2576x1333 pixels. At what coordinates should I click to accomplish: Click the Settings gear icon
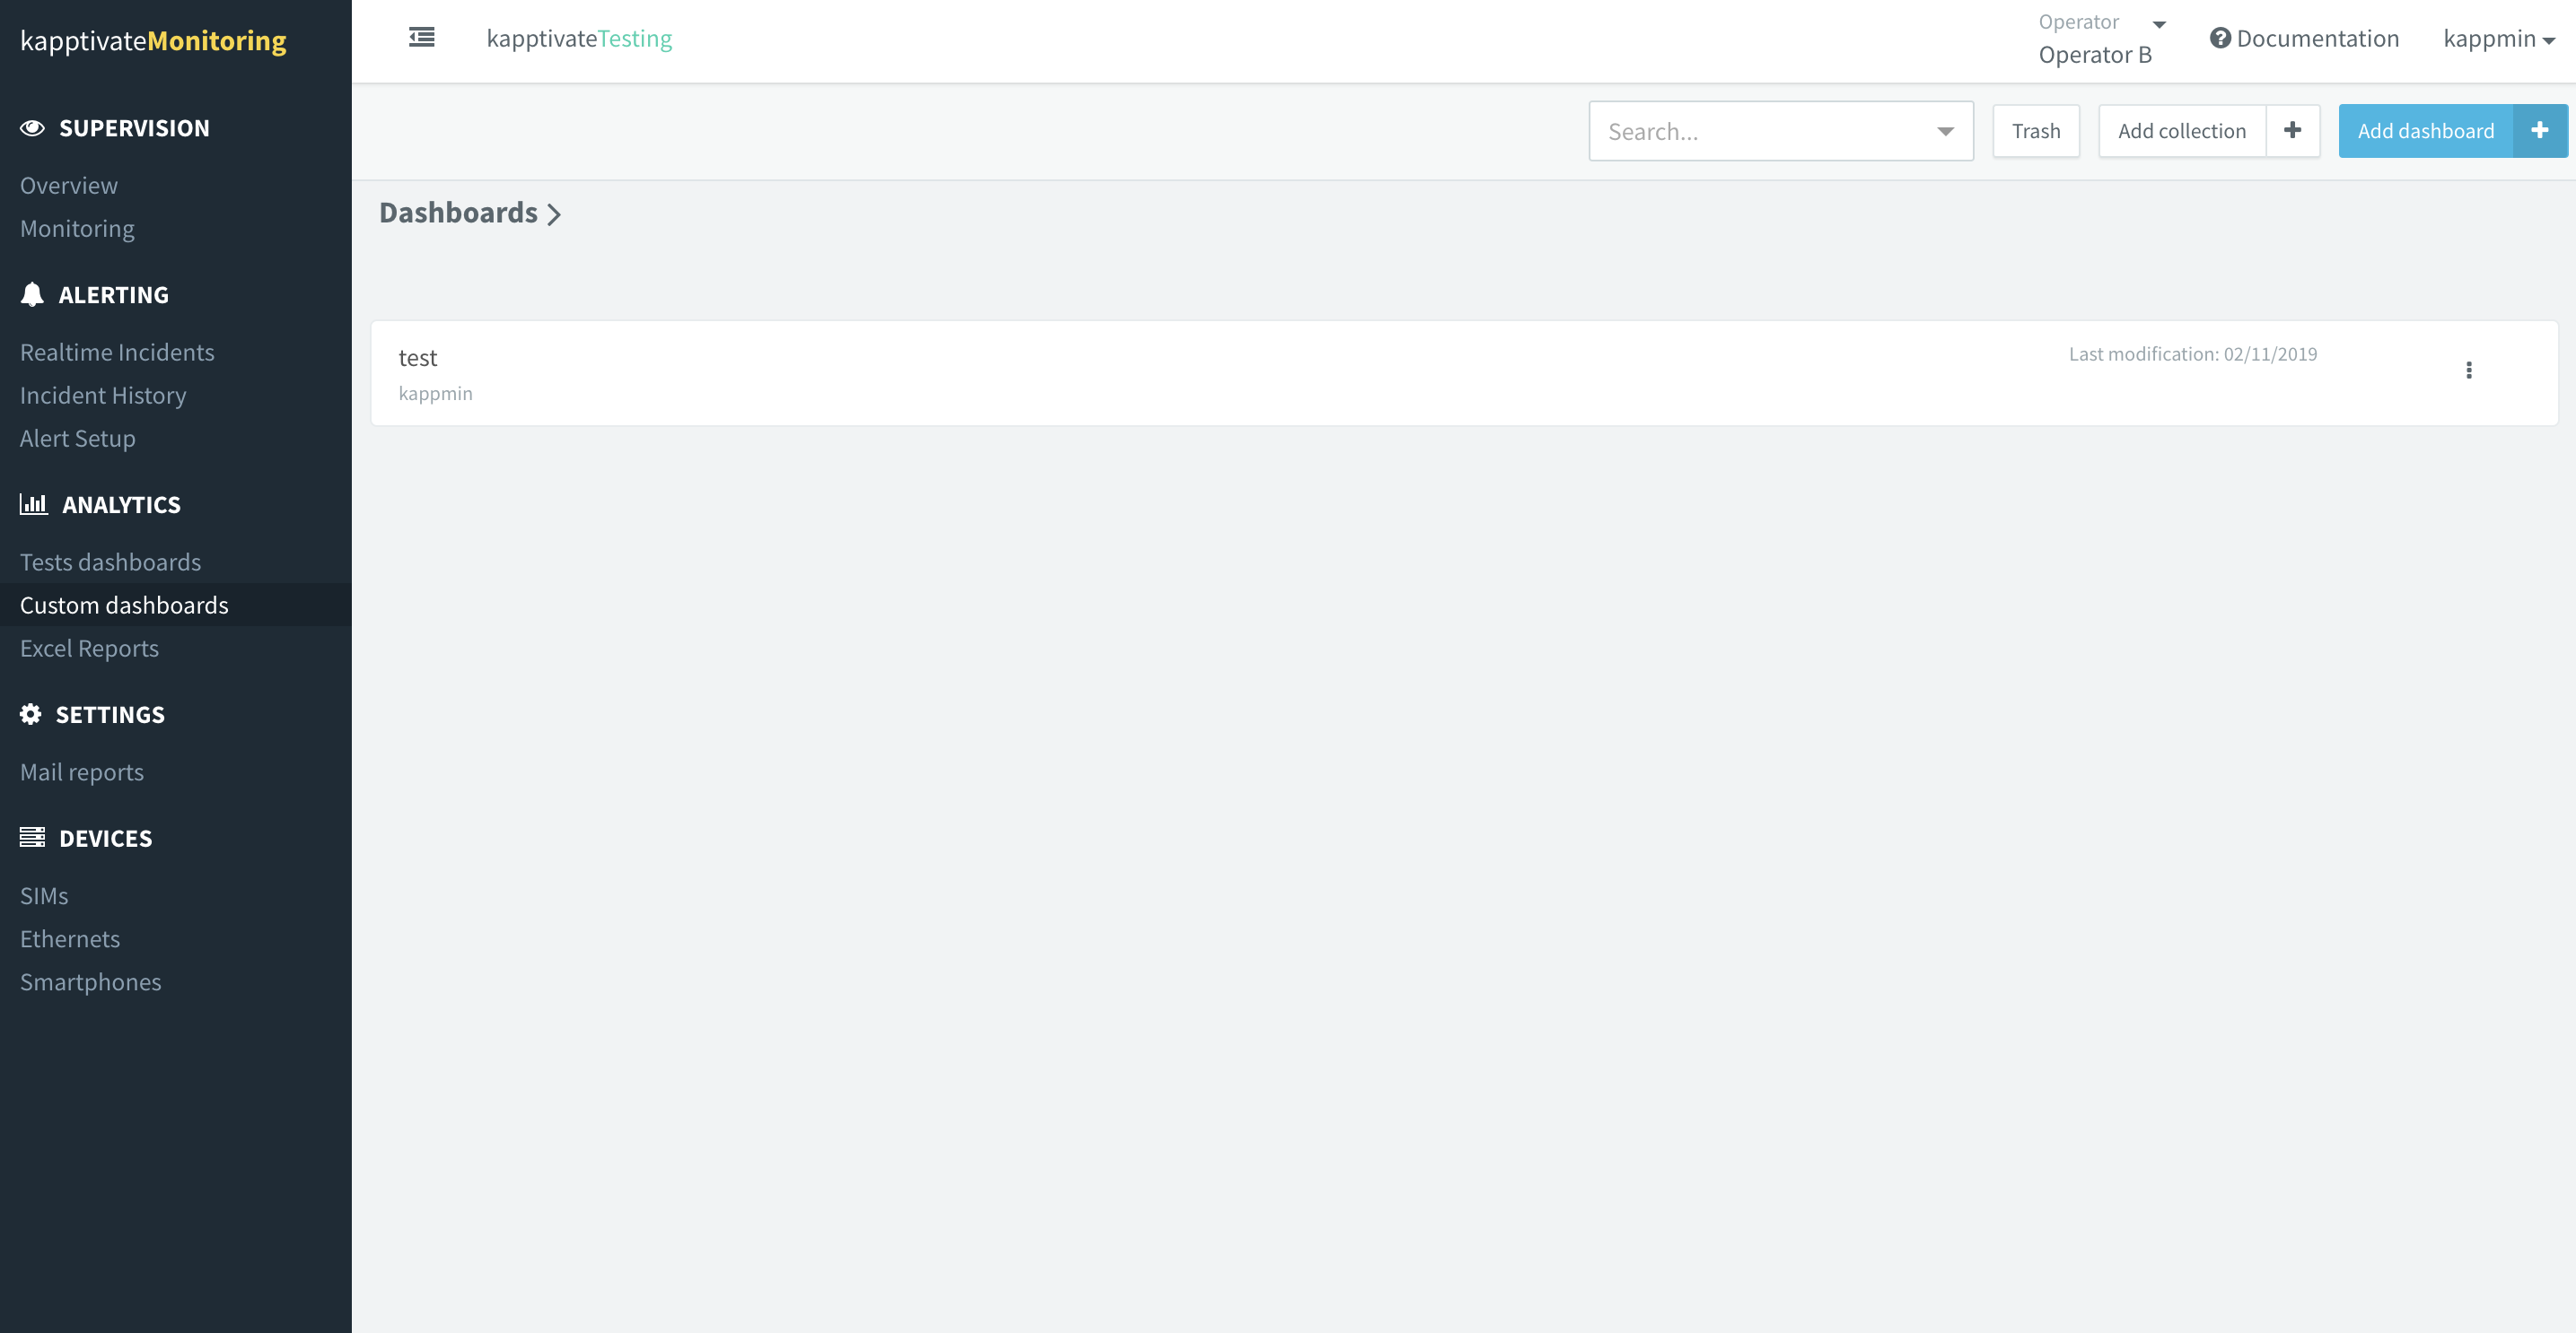click(31, 713)
